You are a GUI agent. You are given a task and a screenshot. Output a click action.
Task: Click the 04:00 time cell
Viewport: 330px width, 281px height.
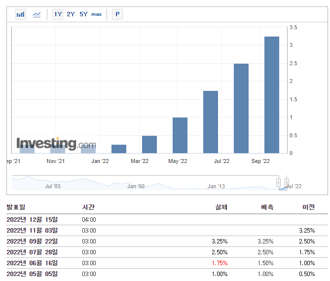89,220
